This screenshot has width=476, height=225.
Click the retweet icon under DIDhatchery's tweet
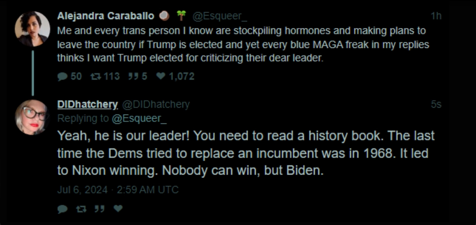tap(81, 209)
